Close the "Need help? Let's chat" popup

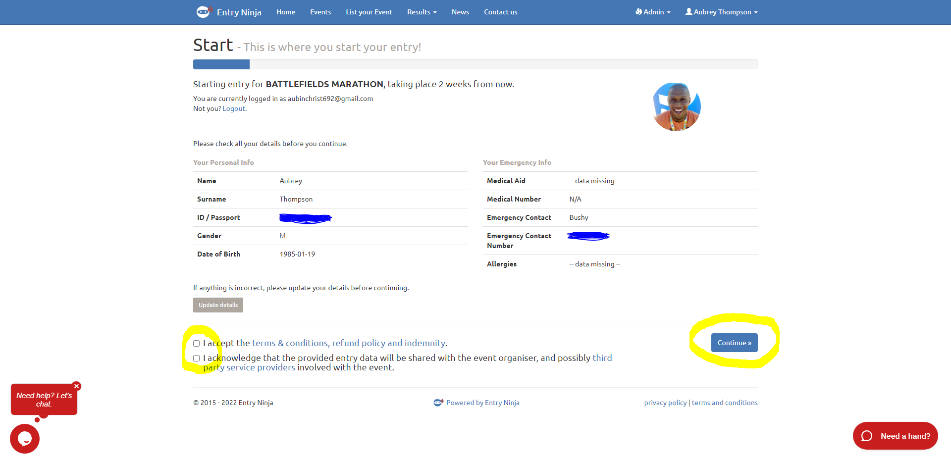(x=76, y=386)
